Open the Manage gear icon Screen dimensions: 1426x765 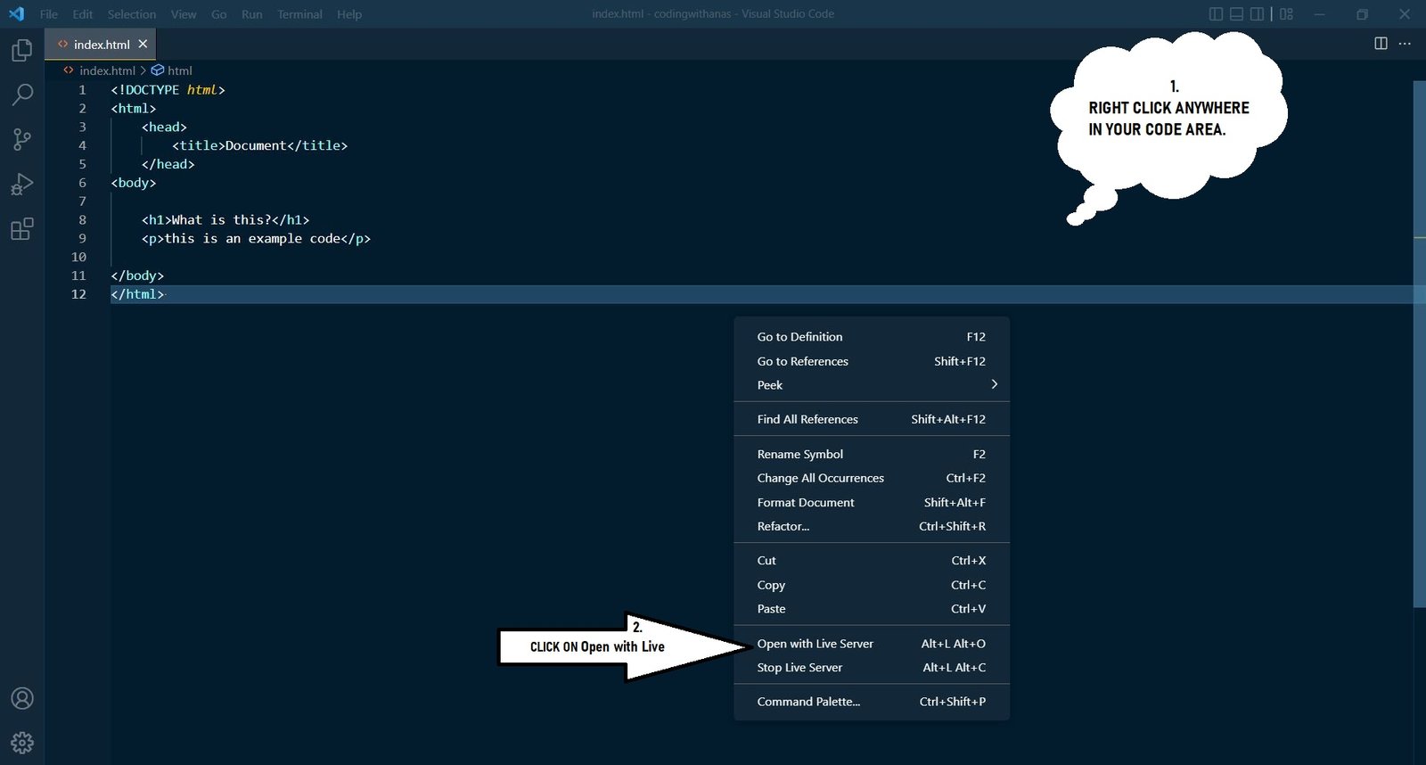[x=22, y=743]
